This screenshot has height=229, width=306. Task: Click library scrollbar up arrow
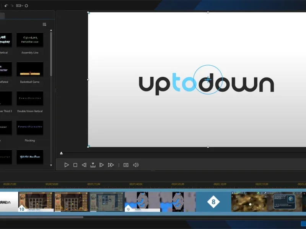pyautogui.click(x=51, y=30)
